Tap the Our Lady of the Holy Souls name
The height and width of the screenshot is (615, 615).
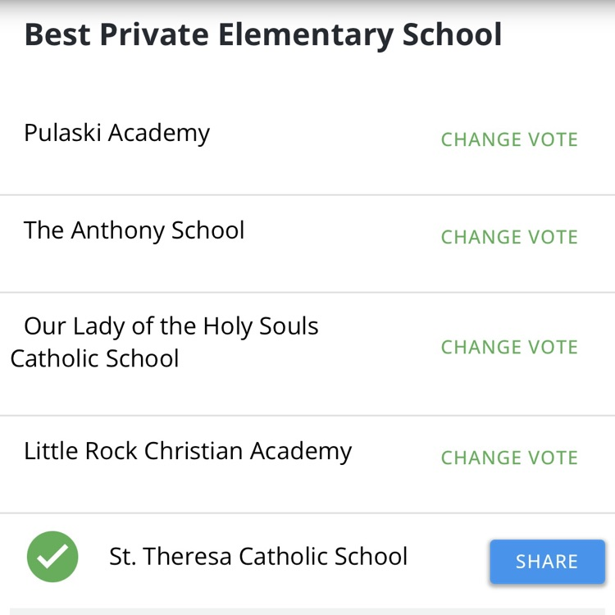pos(171,326)
